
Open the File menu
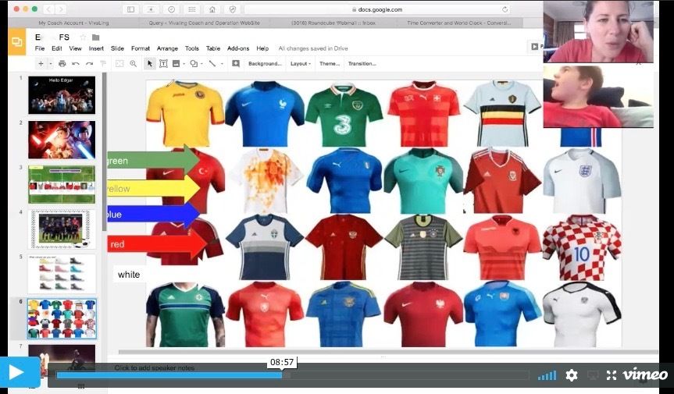(x=40, y=48)
